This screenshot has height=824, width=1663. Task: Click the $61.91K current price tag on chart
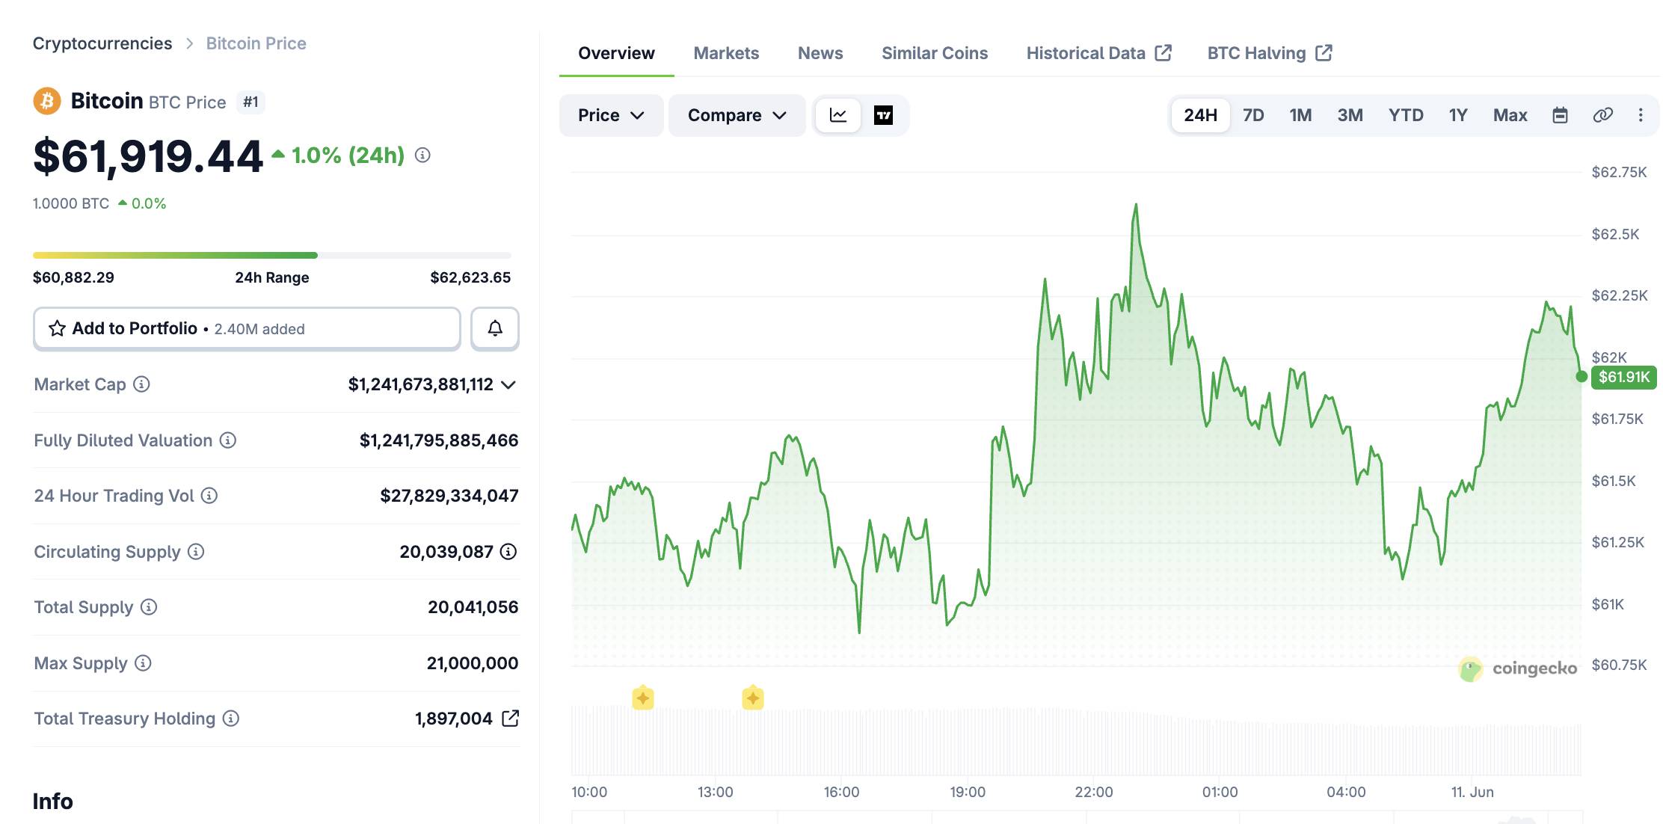(x=1623, y=377)
